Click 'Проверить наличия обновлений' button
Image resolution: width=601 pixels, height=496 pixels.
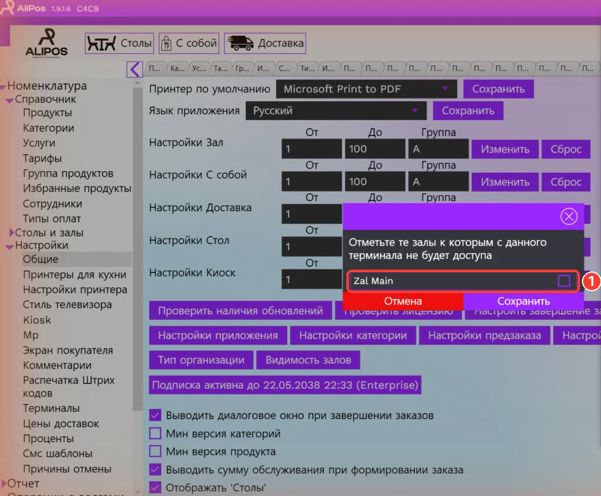coord(240,310)
